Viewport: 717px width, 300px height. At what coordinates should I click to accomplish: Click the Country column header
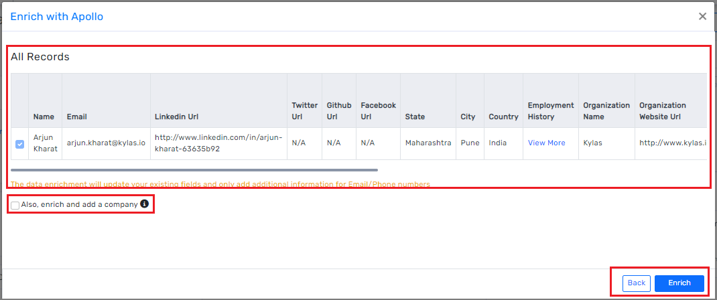coord(503,100)
